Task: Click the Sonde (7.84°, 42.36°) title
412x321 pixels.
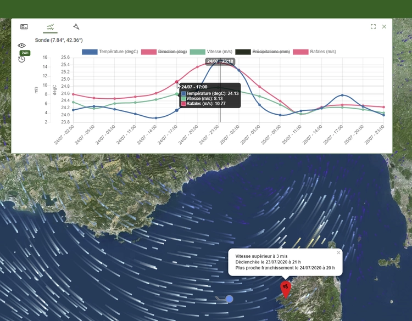Action: 59,40
